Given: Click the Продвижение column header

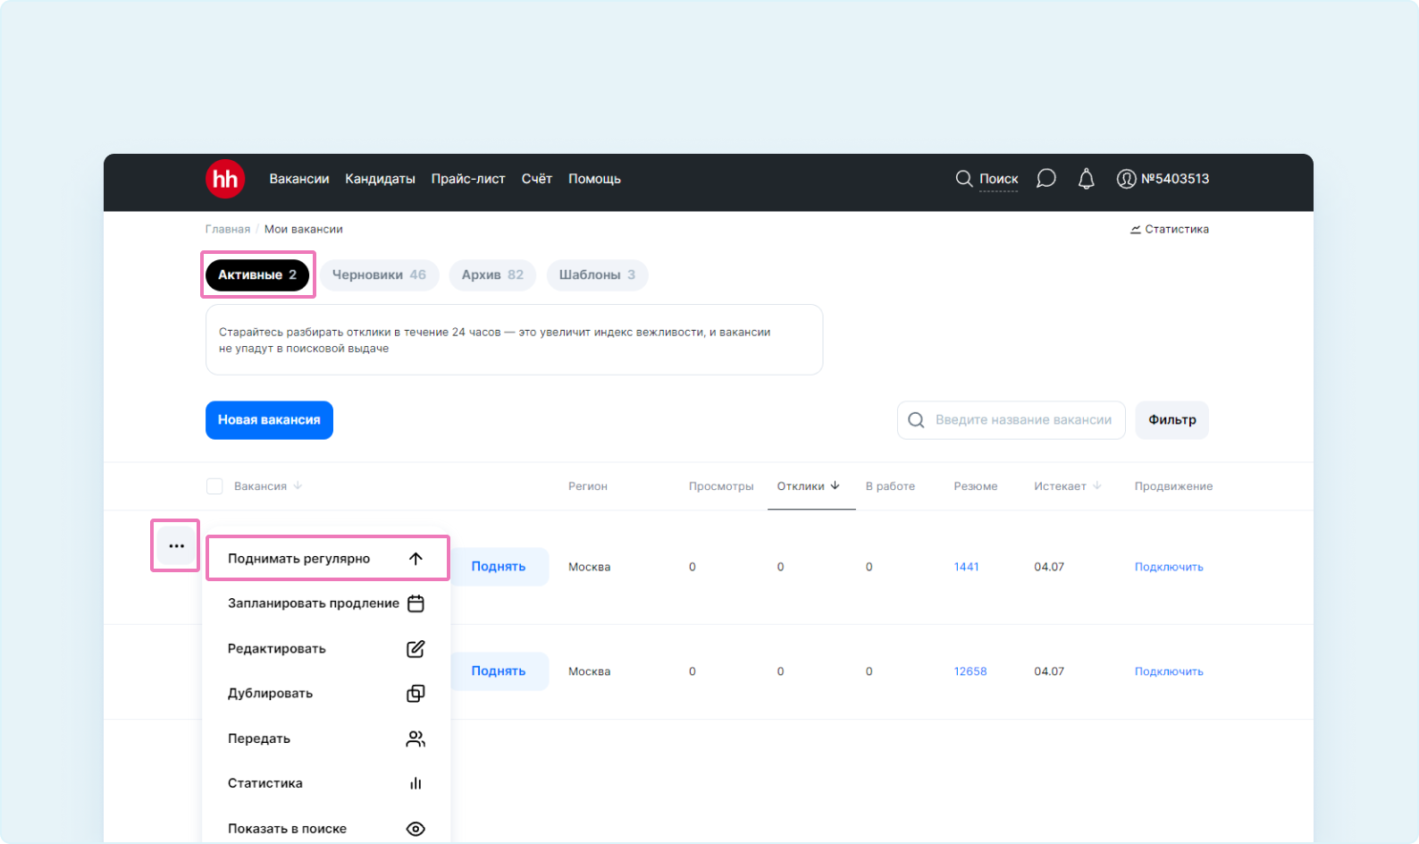Looking at the screenshot, I should 1173,486.
